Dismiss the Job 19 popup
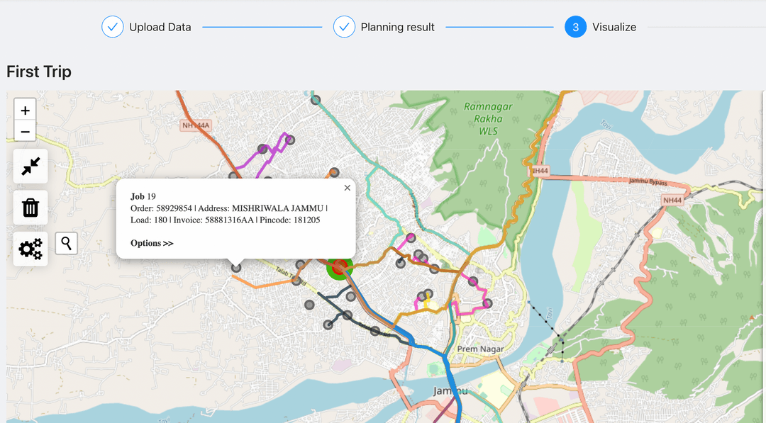 pos(347,187)
